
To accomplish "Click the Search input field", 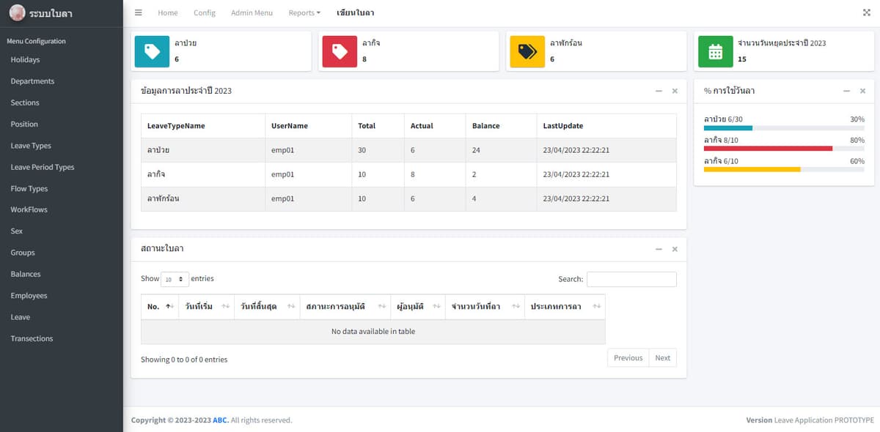I will coord(631,279).
